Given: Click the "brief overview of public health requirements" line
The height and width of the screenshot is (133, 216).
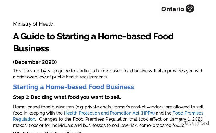Looking at the screenshot, I should pyautogui.click(x=60, y=77).
